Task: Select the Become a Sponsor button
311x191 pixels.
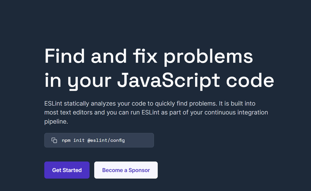Action: point(126,170)
